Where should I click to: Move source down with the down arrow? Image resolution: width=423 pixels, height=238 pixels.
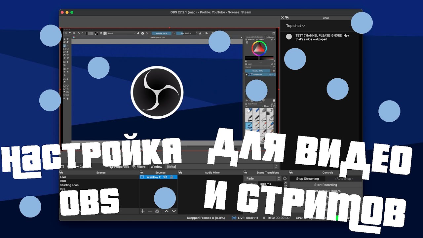174,211
